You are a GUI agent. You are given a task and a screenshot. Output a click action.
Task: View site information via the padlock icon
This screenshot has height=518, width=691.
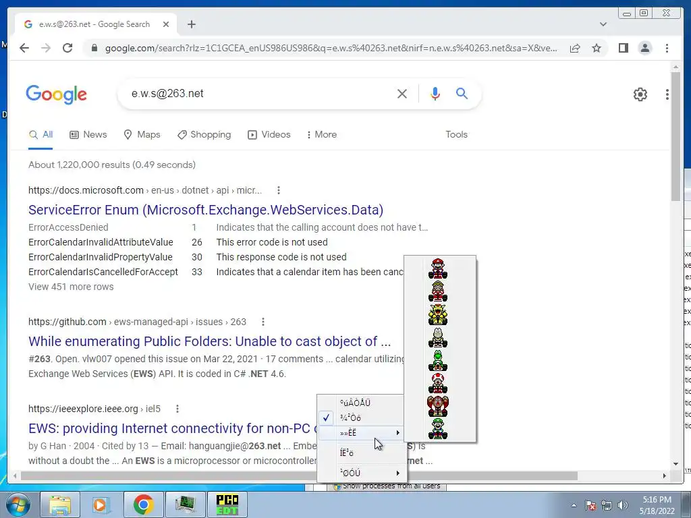click(94, 48)
